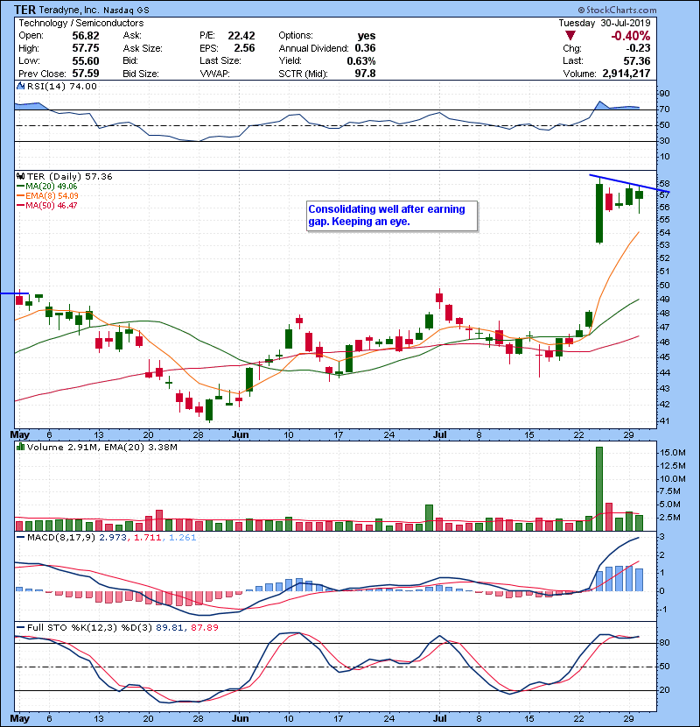Click the volume bars icon beside Volume label
Image resolution: width=700 pixels, height=727 pixels.
click(20, 447)
